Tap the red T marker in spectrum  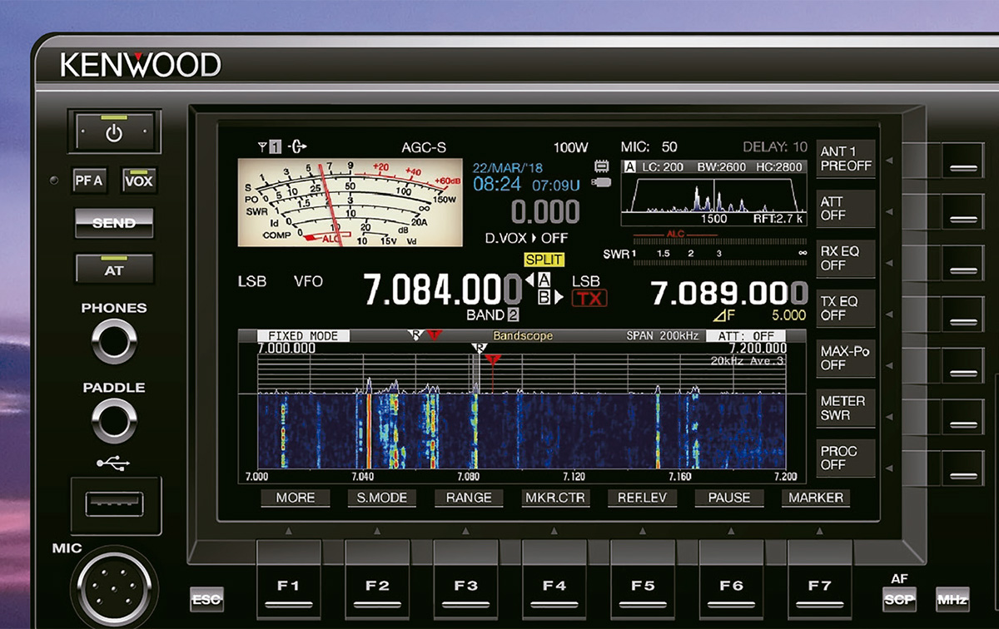tap(493, 359)
